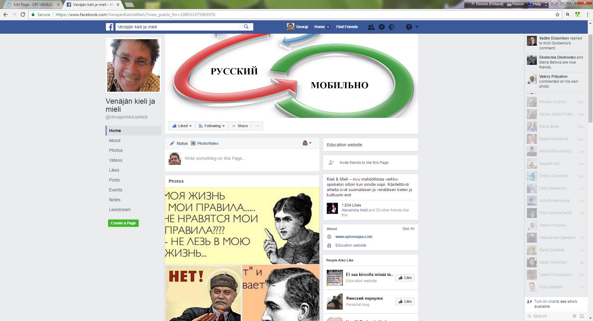
Task: Toggle the Following button for this page
Action: 212,126
